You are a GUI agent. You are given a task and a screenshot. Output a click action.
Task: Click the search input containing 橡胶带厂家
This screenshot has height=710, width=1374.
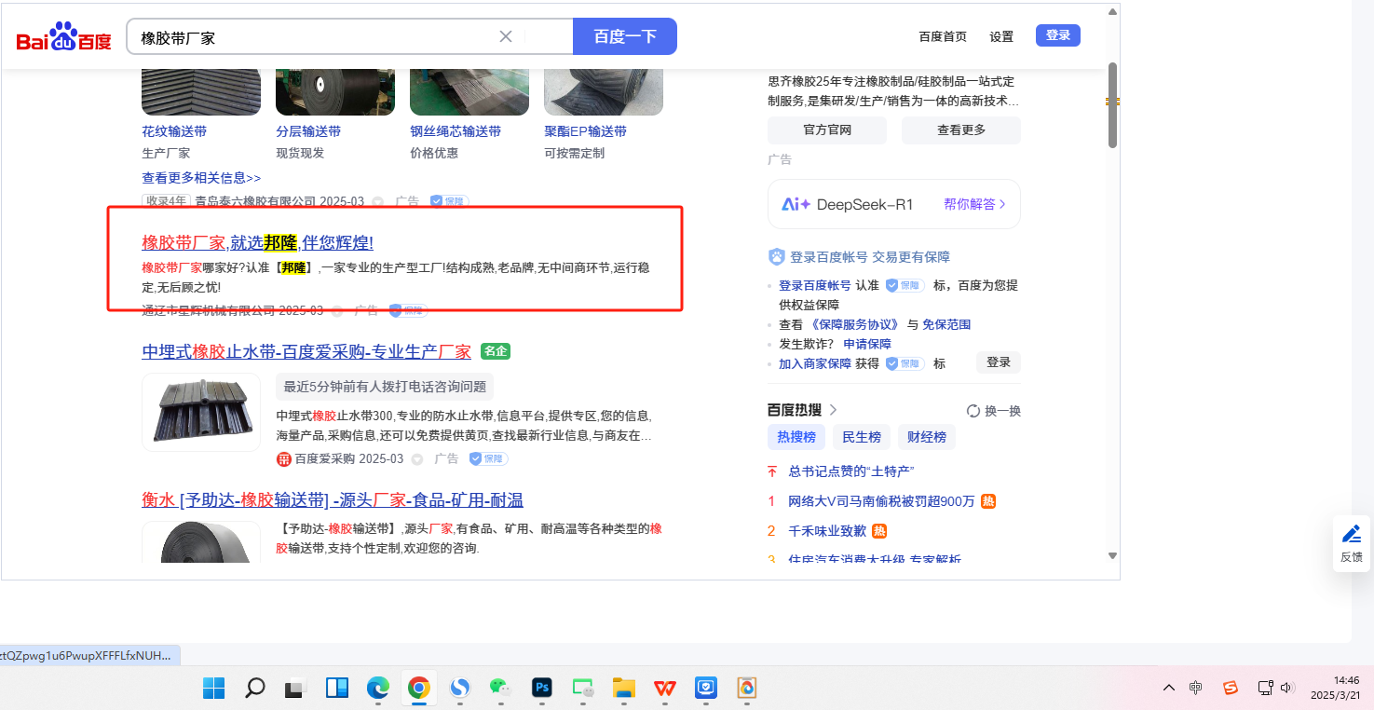(312, 37)
